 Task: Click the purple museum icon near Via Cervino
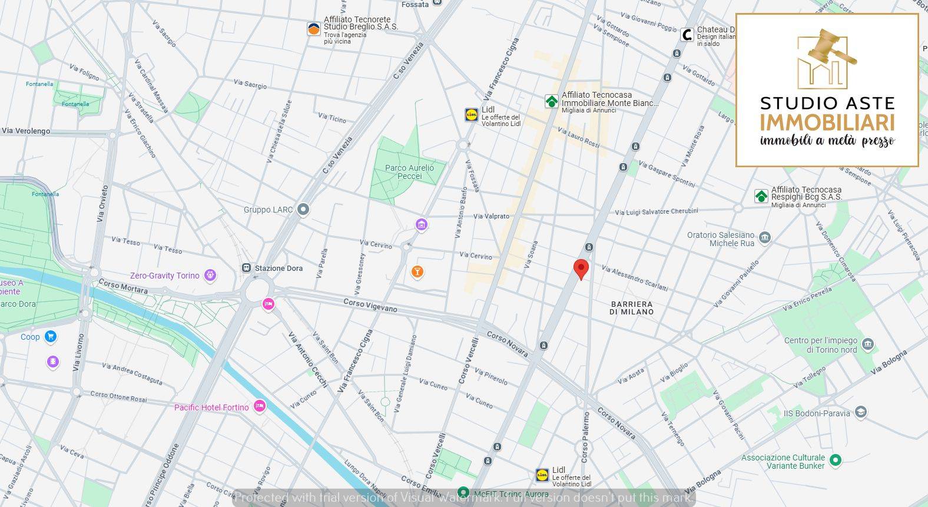421,224
